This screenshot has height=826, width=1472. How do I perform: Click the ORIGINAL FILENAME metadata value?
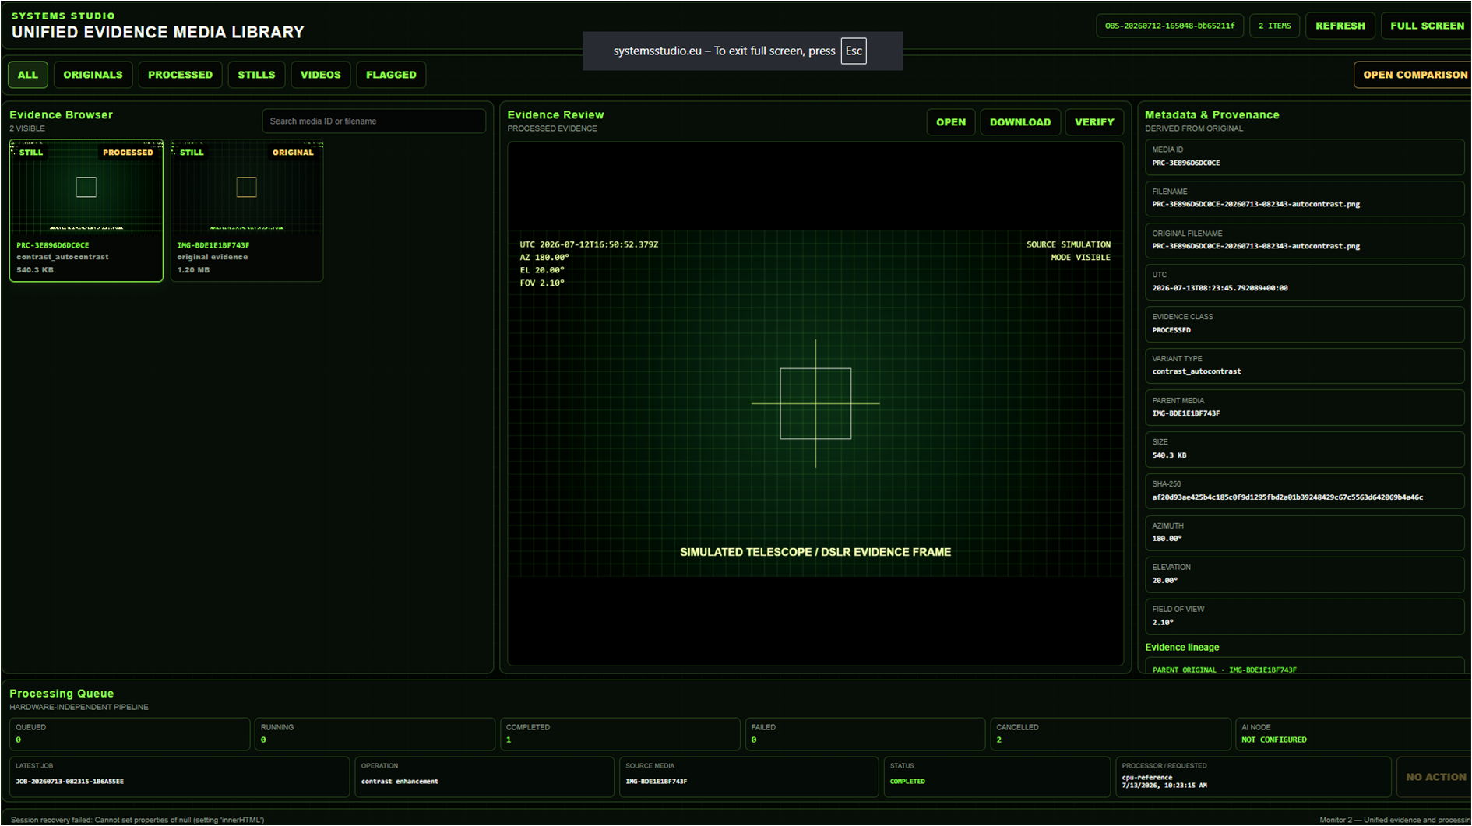tap(1255, 246)
